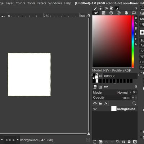Select the R channel radio button

pyautogui.click(x=136, y=18)
